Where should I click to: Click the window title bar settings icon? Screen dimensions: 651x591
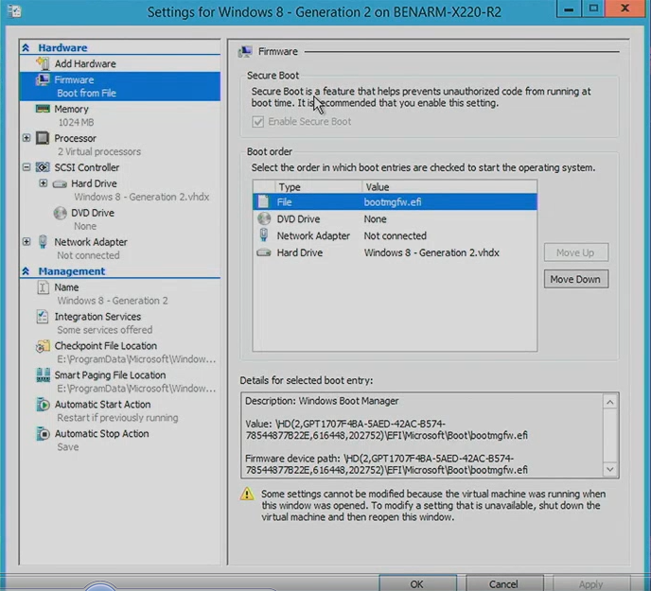click(x=14, y=11)
